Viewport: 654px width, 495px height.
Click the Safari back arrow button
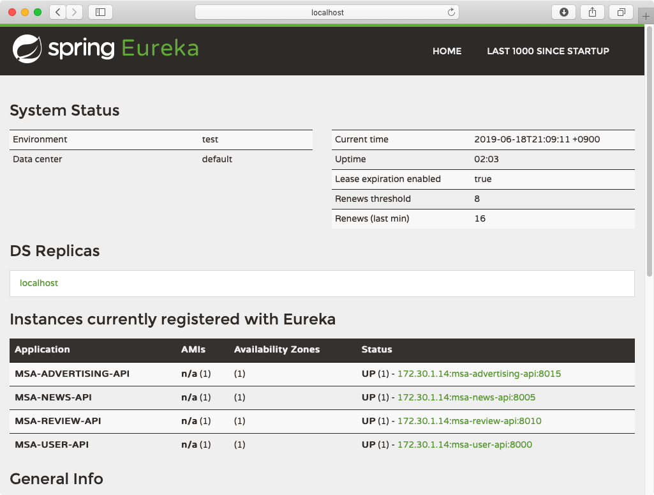(x=57, y=12)
